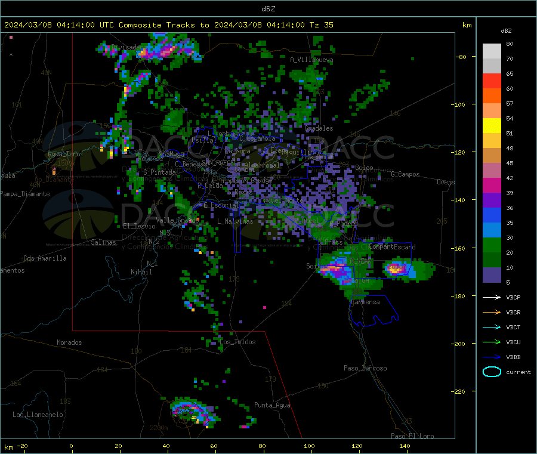The height and width of the screenshot is (454, 537).
Task: Click the 'Cda_Amarilla' place label
Action: click(x=45, y=258)
